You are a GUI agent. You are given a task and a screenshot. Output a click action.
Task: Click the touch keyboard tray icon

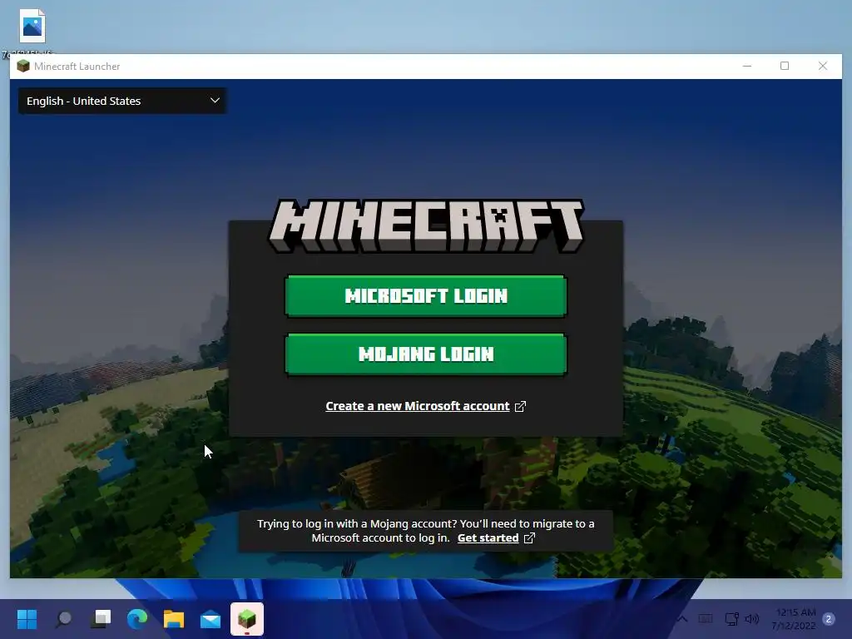pyautogui.click(x=706, y=619)
